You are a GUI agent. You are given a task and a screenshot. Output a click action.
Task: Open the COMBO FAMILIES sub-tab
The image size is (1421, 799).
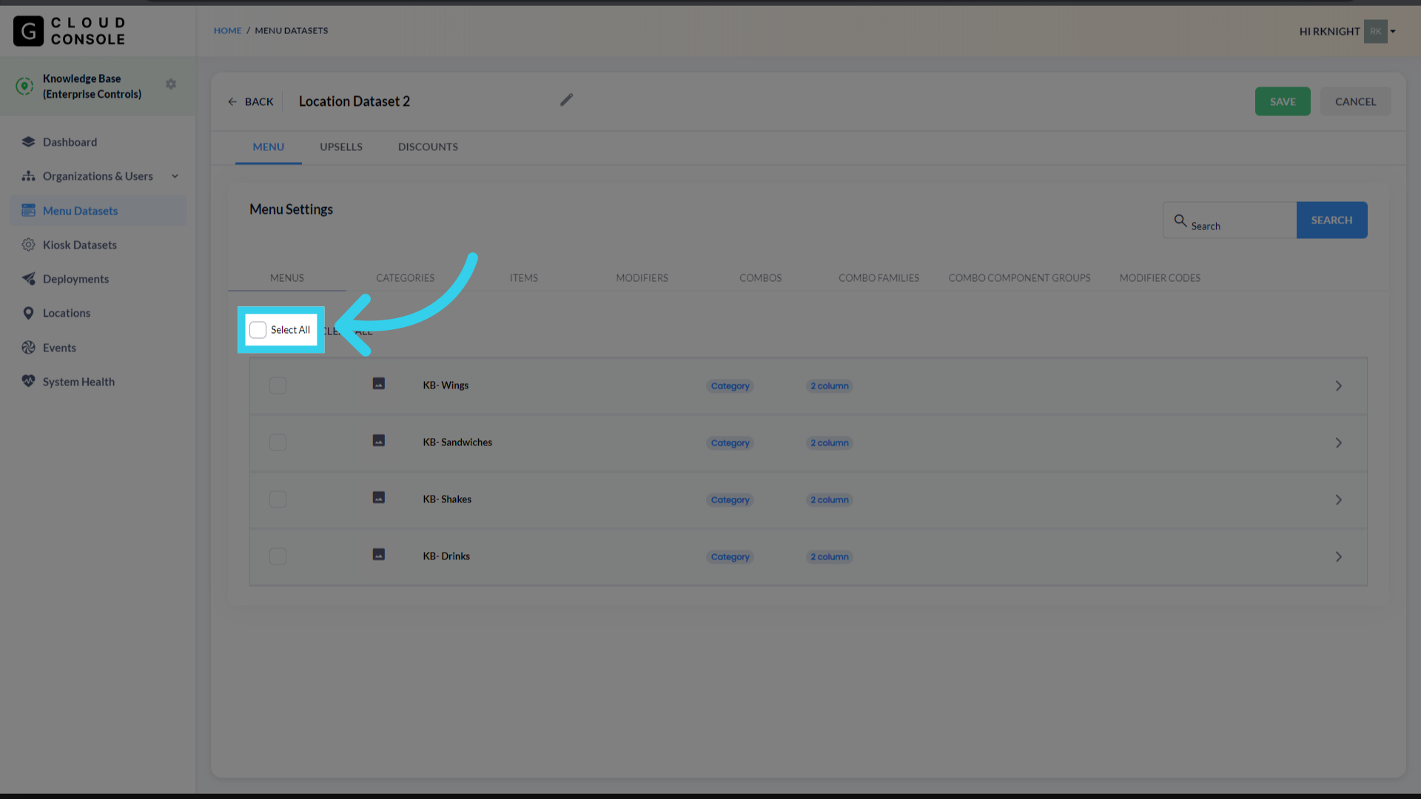879,278
